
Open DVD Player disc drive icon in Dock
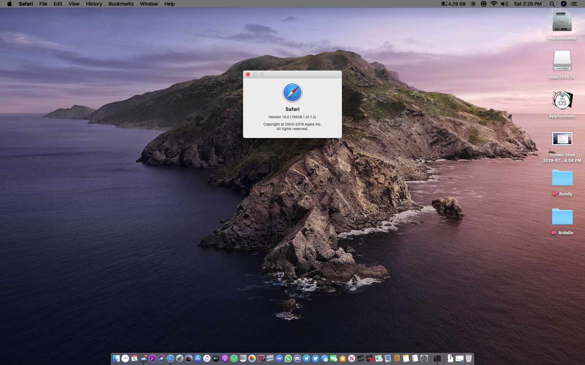pos(243,358)
